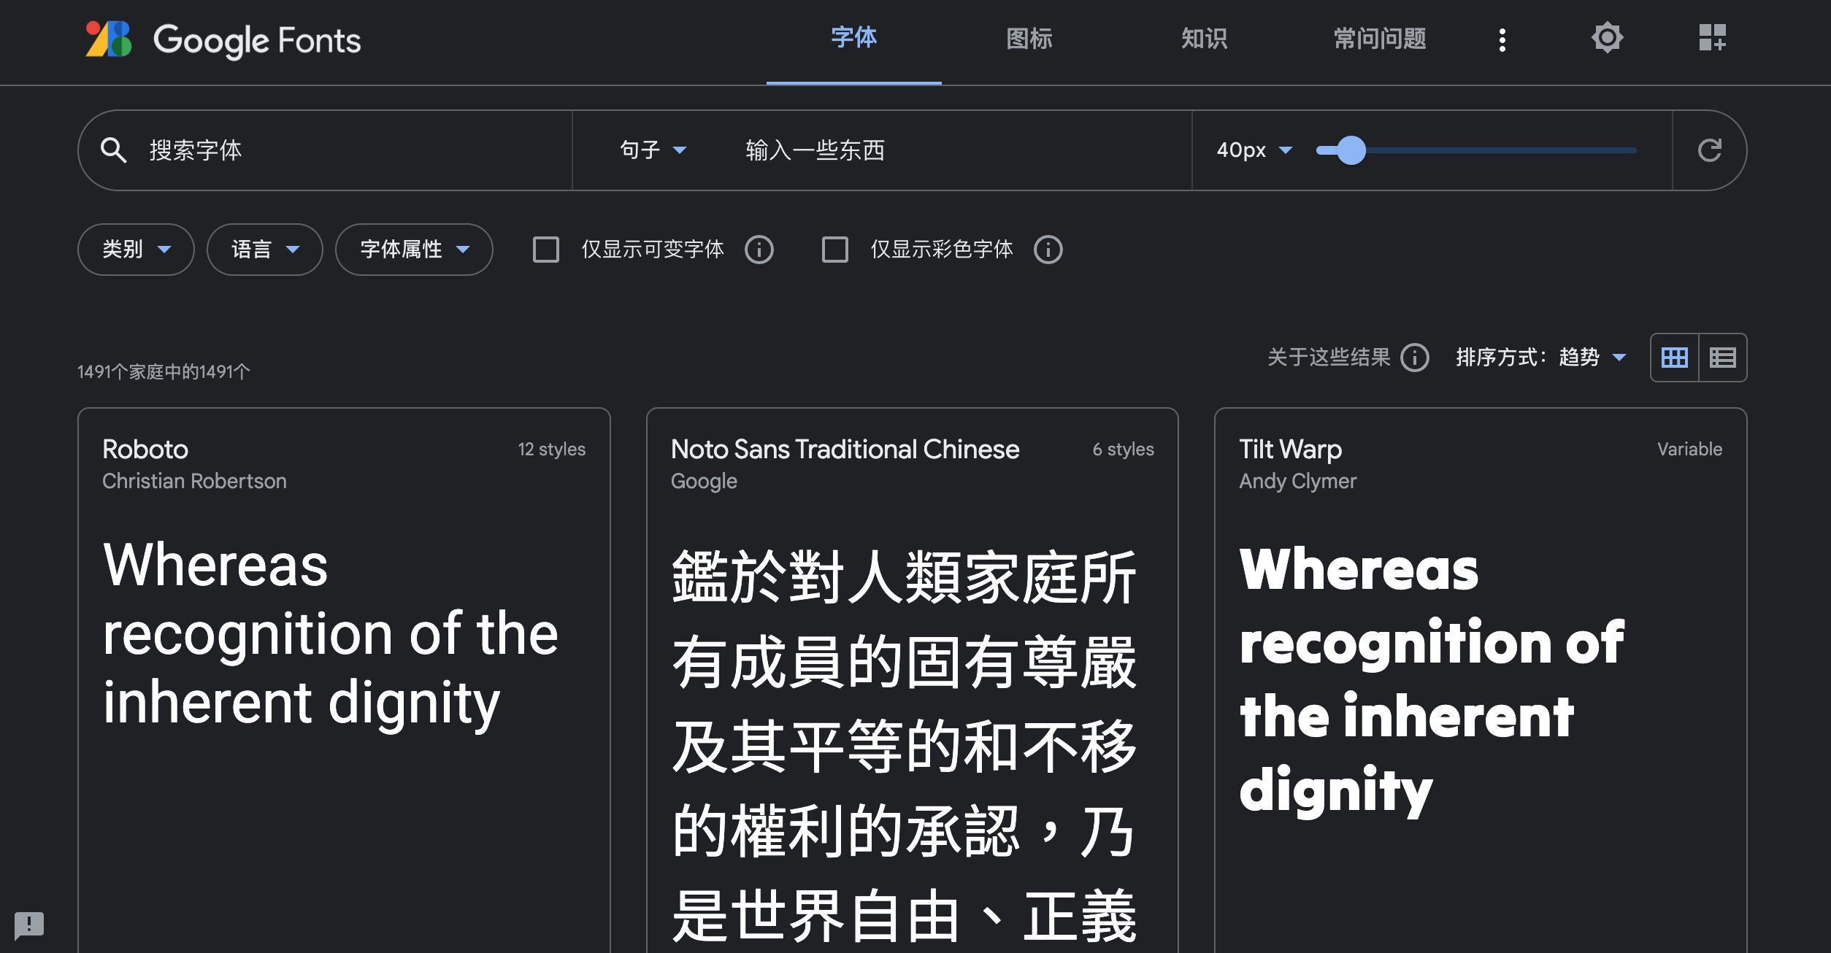Open the three-dot more options menu
The image size is (1831, 953).
(x=1502, y=39)
